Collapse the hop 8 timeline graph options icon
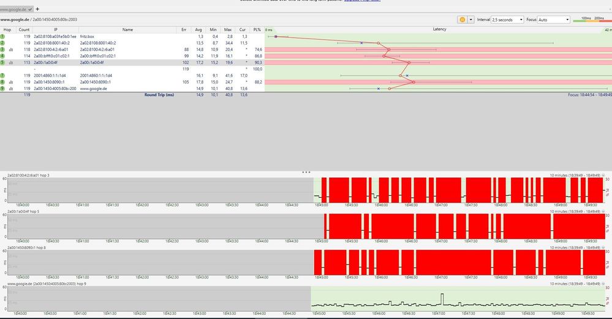612x319 pixels. [x=603, y=247]
